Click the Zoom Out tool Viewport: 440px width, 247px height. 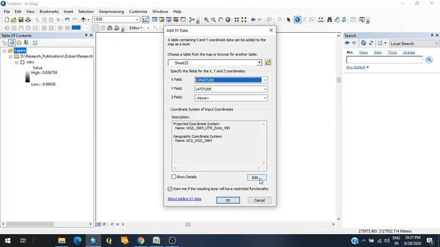coord(214,20)
